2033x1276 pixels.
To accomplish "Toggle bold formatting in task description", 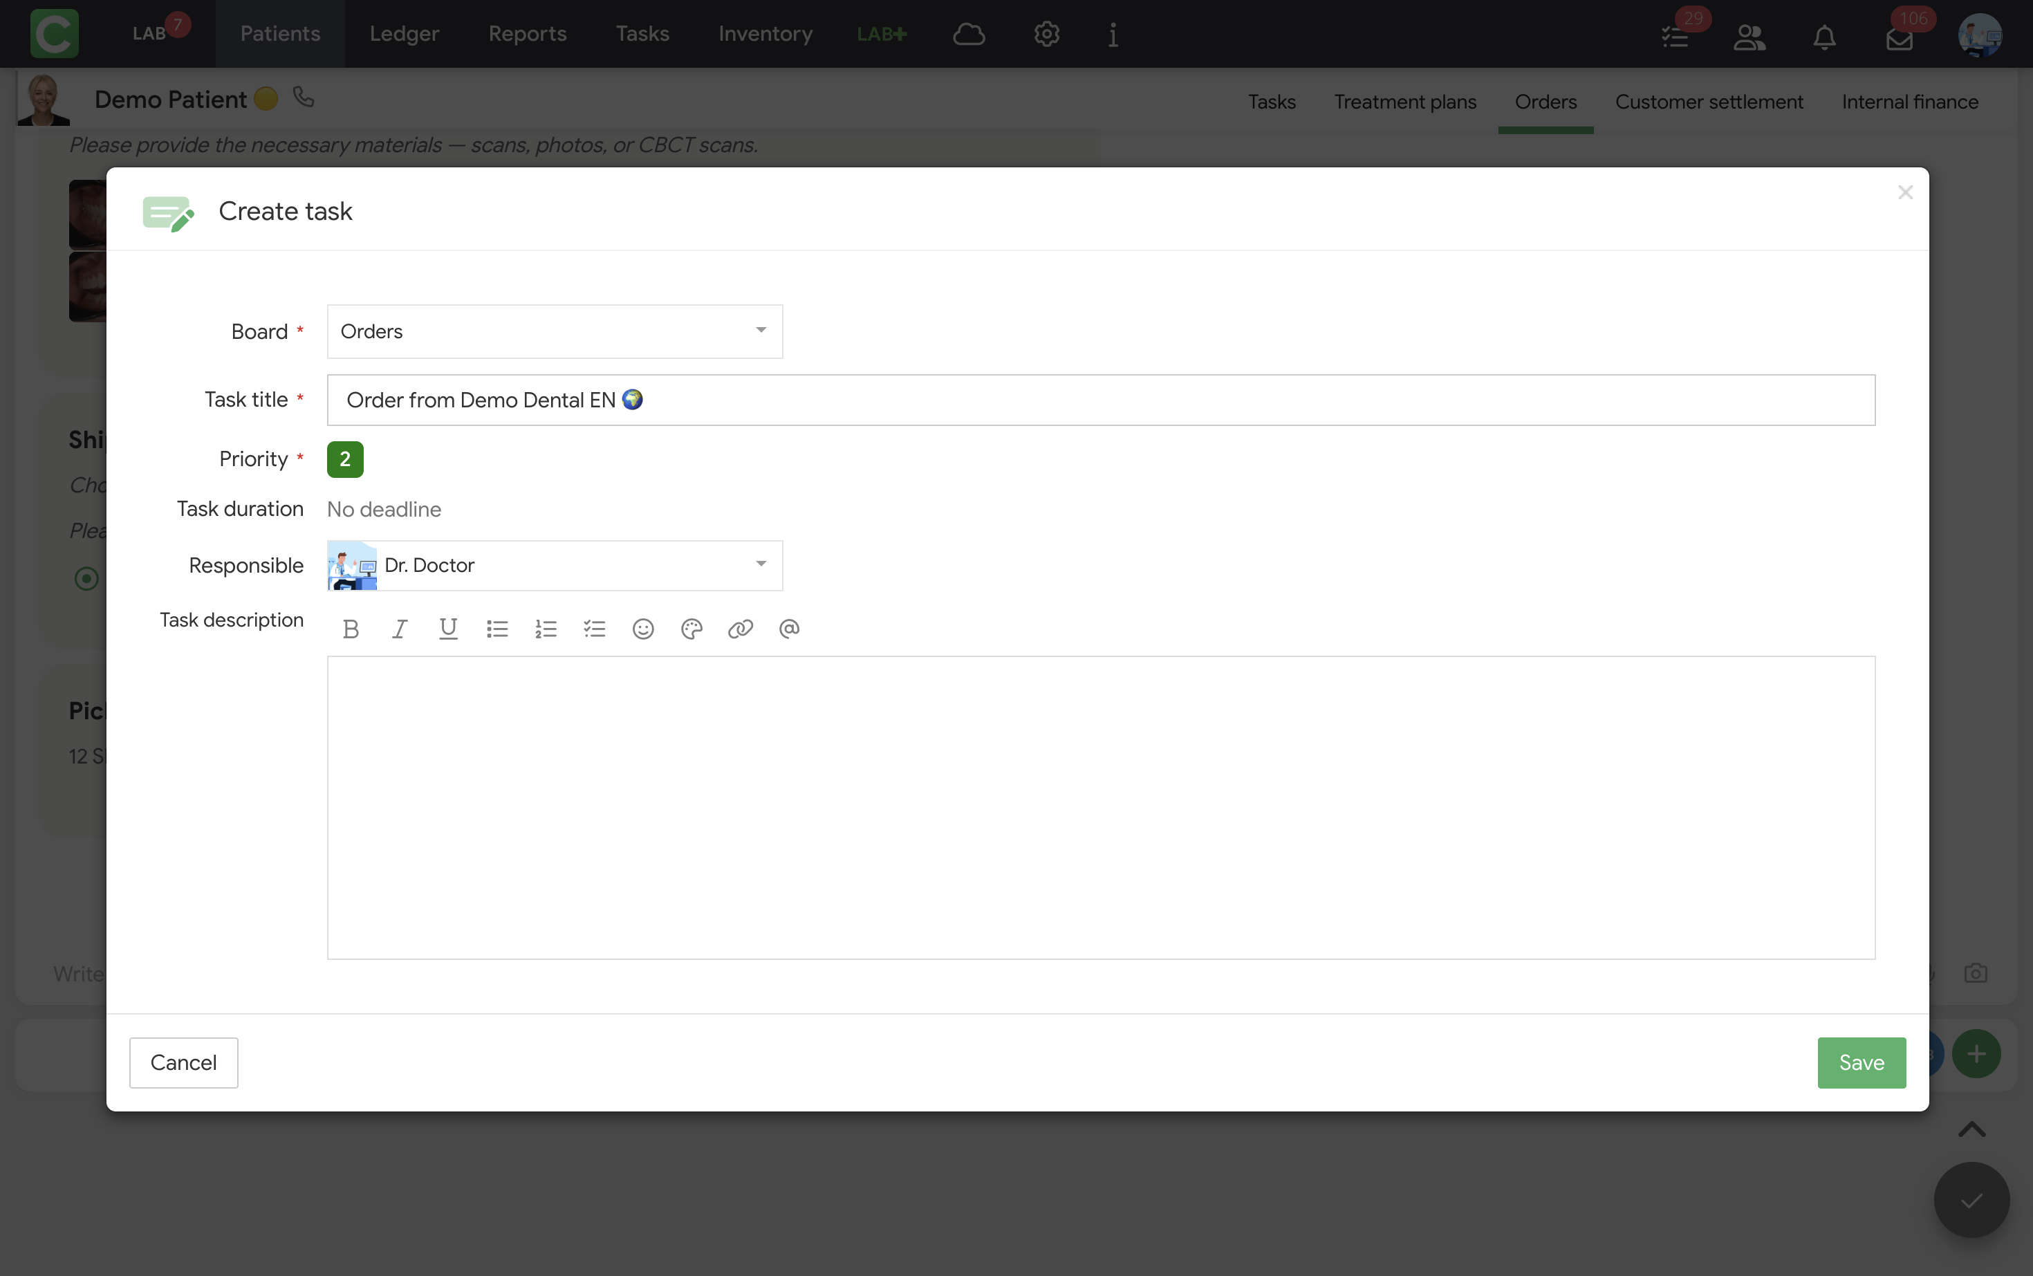I will 351,629.
